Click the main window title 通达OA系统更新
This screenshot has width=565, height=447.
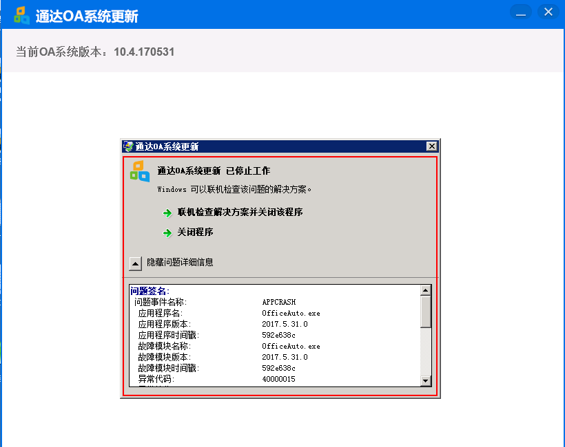(x=87, y=17)
